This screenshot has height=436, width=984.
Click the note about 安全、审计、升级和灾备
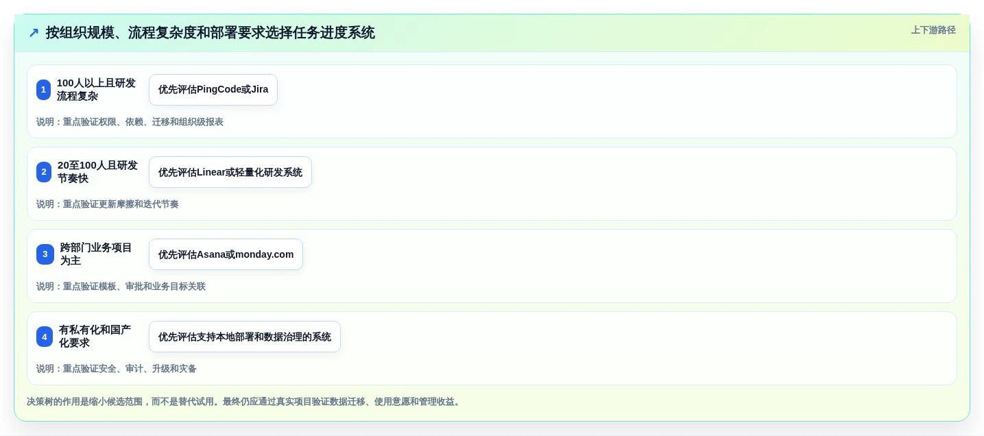click(117, 369)
